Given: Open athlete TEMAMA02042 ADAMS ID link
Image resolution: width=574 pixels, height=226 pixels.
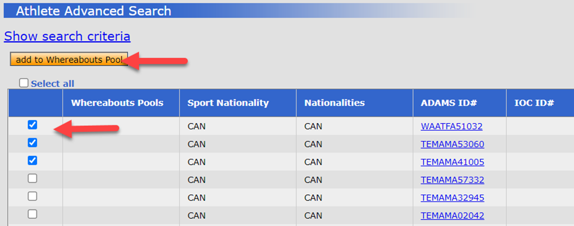Looking at the screenshot, I should 453,216.
